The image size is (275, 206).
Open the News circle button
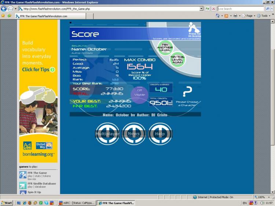pos(134,134)
